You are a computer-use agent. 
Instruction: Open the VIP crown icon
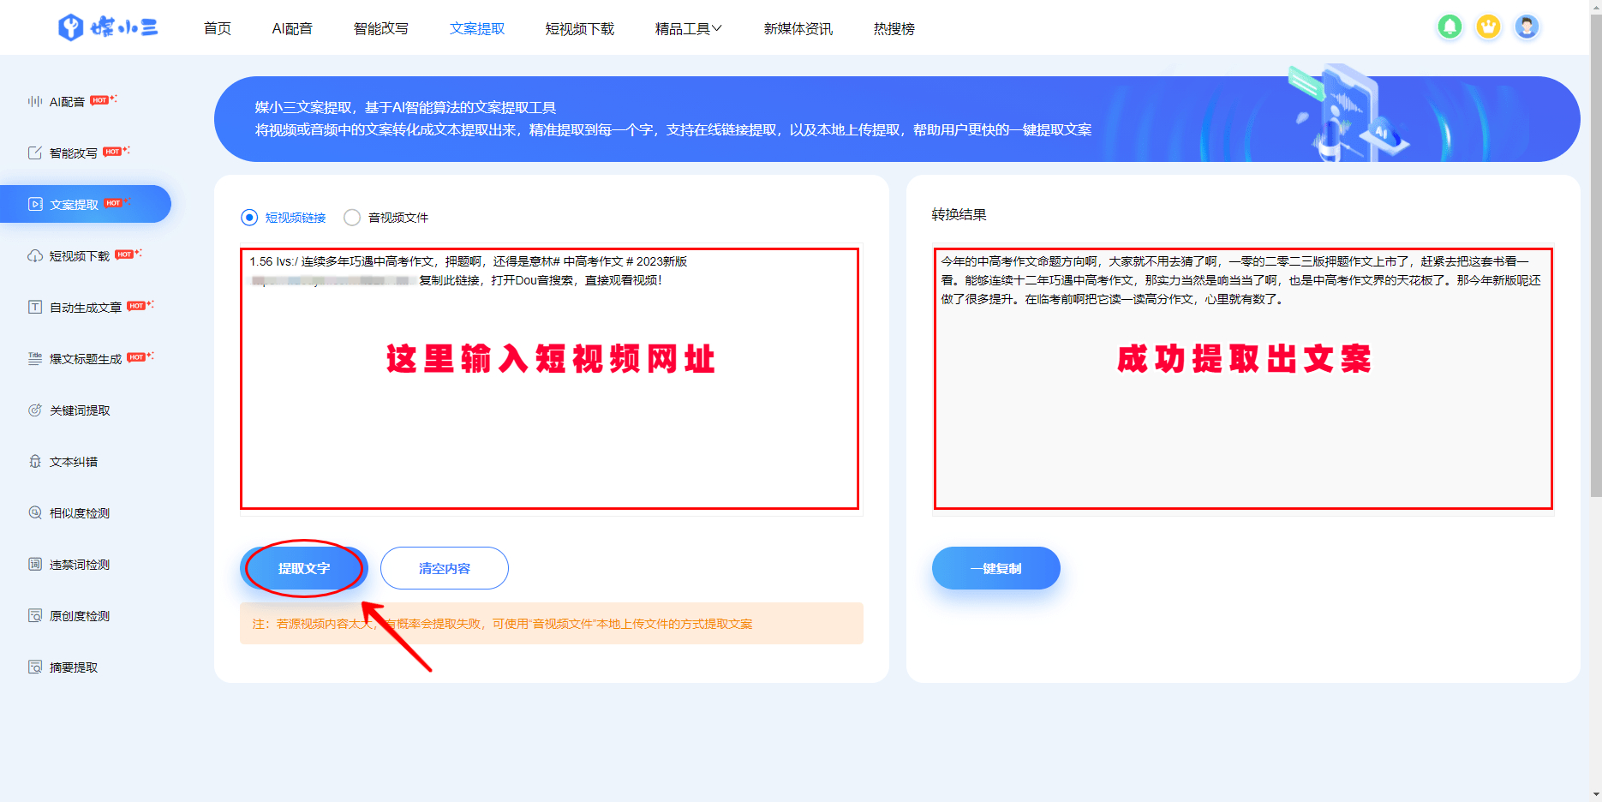tap(1488, 27)
